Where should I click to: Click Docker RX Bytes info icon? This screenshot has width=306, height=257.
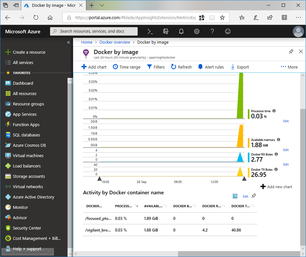coord(276,154)
